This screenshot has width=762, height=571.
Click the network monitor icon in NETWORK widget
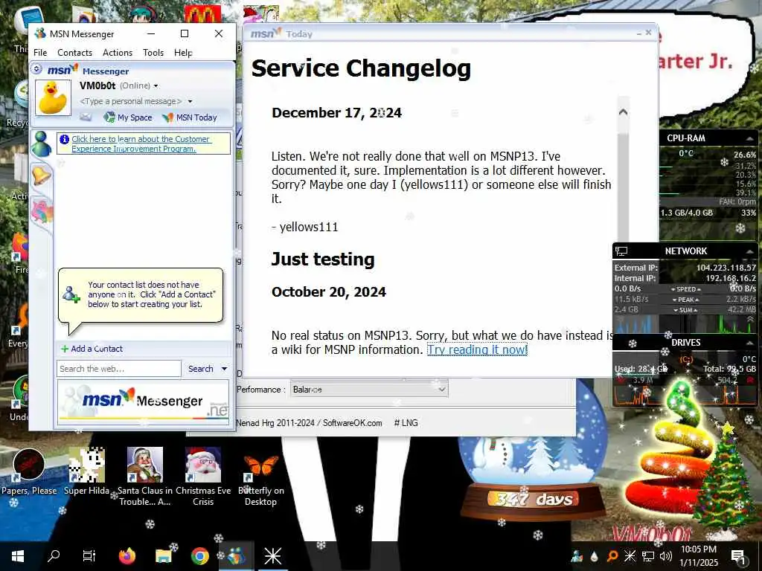(621, 251)
